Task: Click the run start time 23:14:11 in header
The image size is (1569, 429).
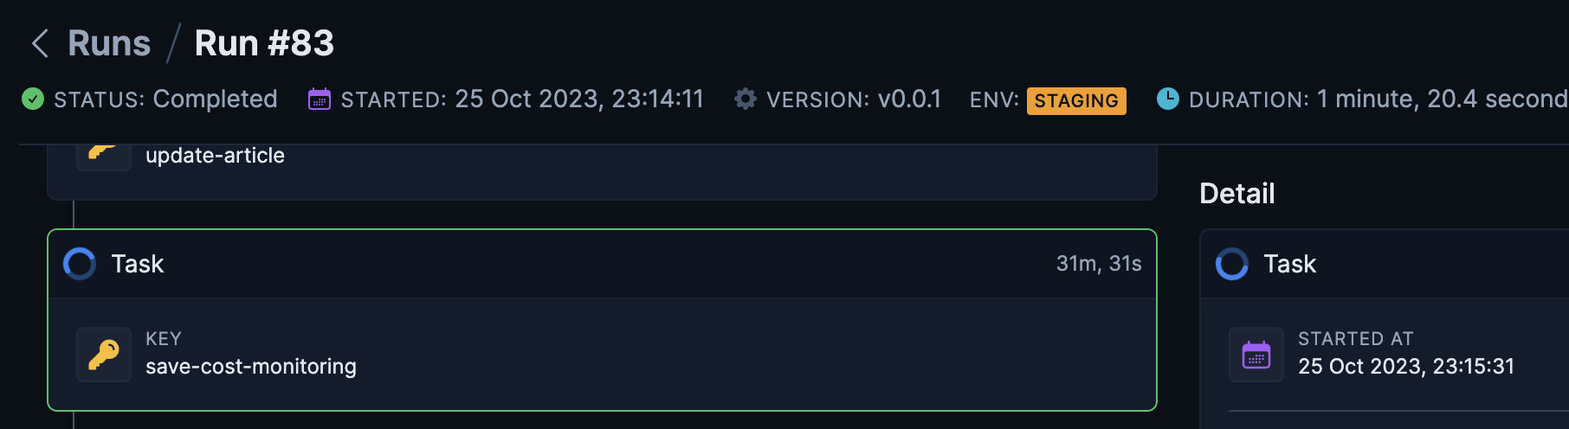Action: (657, 99)
